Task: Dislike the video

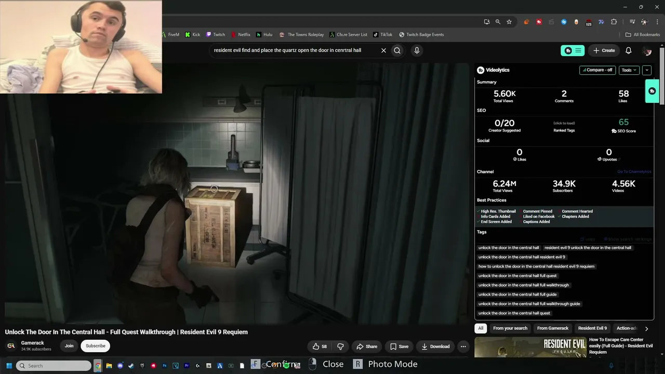Action: point(341,346)
